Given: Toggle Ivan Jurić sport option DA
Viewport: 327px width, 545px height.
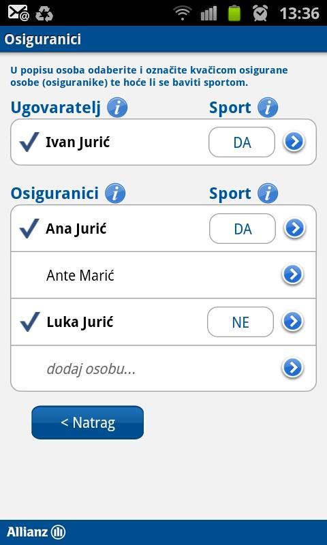Looking at the screenshot, I should tap(242, 142).
